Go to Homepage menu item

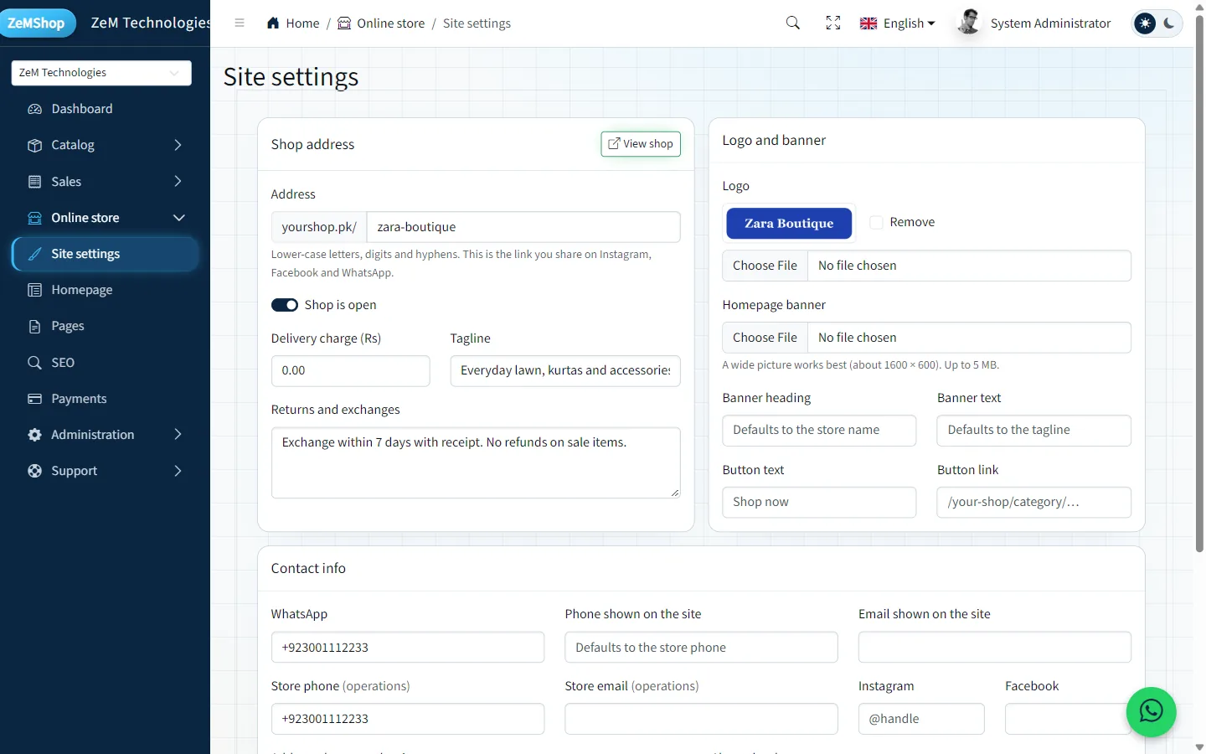pos(106,290)
